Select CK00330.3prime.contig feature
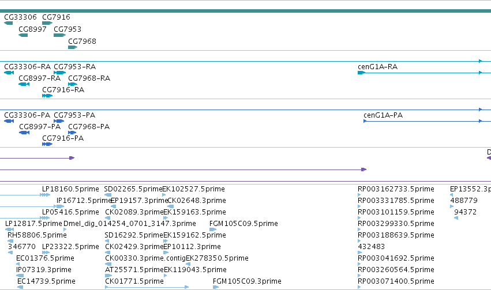Image resolution: width=491 pixels, height=290 pixels. (x=145, y=258)
